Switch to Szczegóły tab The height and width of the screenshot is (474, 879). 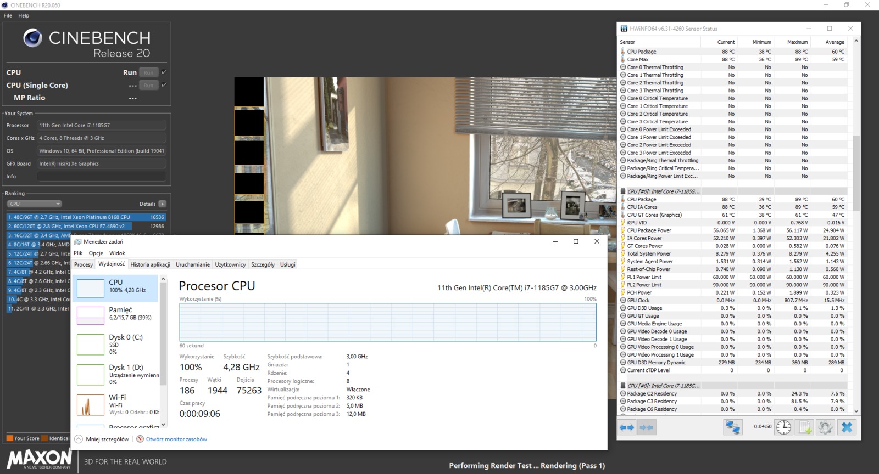click(263, 264)
